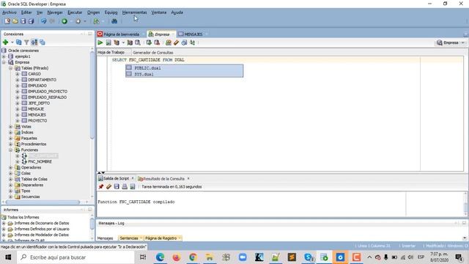469x264 pixels.
Task: Add a new connection with green plus
Action: (5, 43)
